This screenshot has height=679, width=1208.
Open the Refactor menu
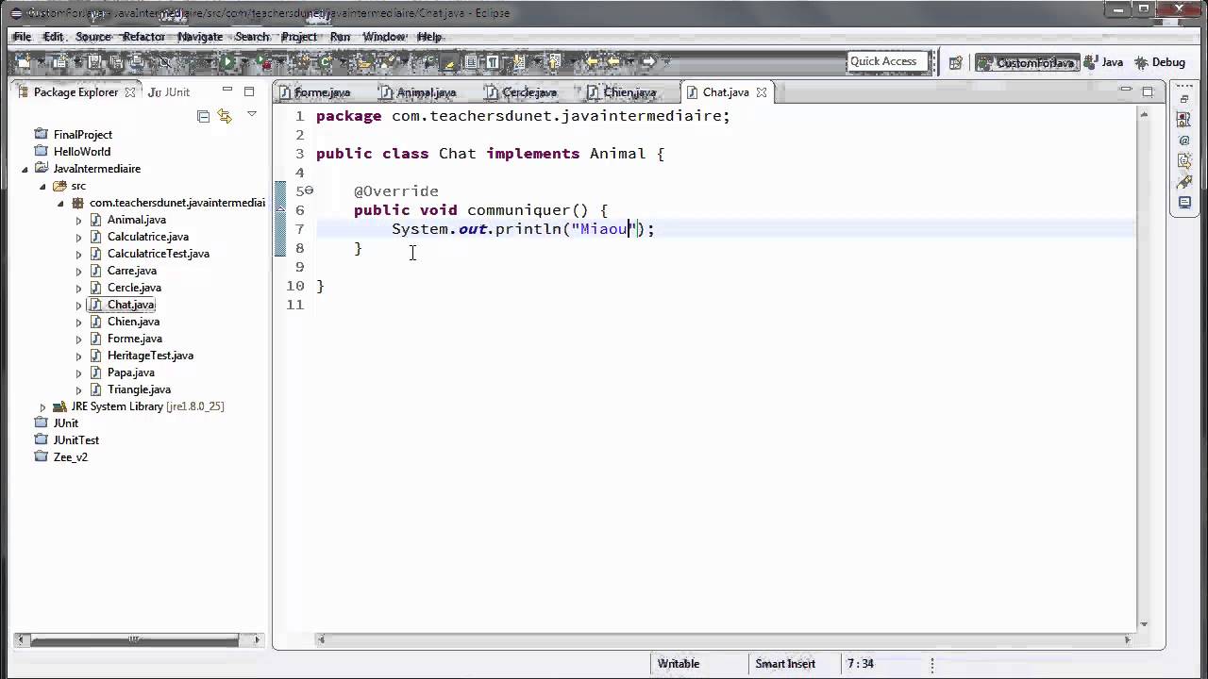[143, 37]
